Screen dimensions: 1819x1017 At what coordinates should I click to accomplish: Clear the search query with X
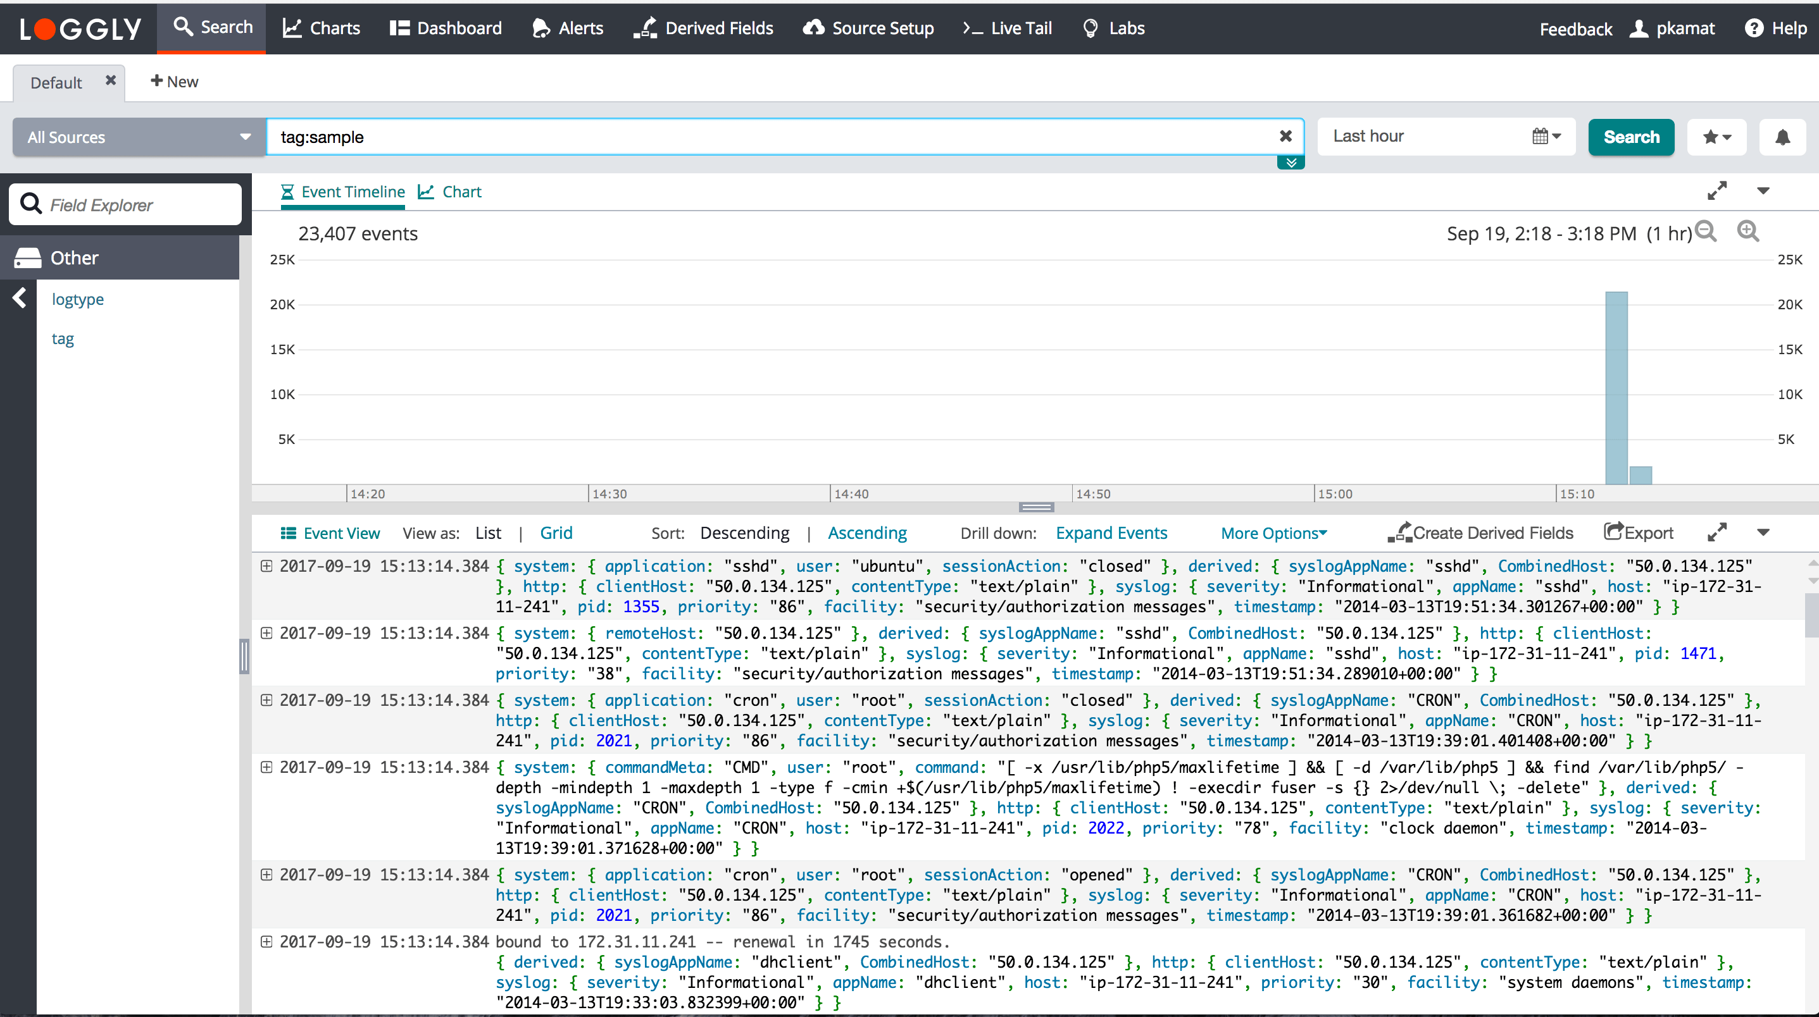(1285, 136)
